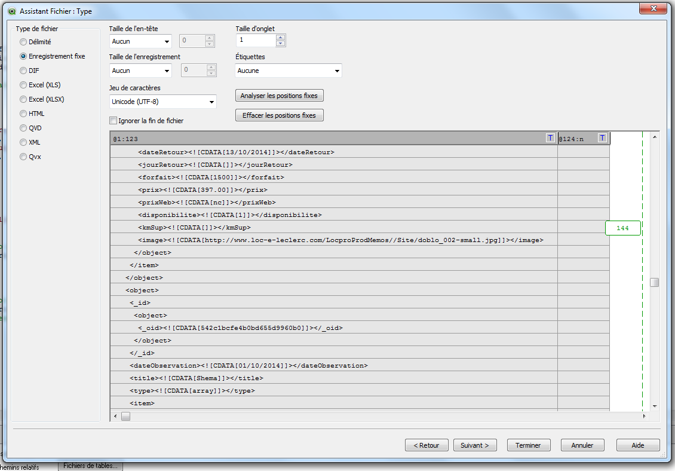675x471 pixels.
Task: Increase Taille d'onglet with up arrow
Action: pyautogui.click(x=281, y=37)
